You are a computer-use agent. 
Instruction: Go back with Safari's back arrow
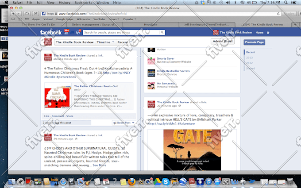click(x=13, y=14)
